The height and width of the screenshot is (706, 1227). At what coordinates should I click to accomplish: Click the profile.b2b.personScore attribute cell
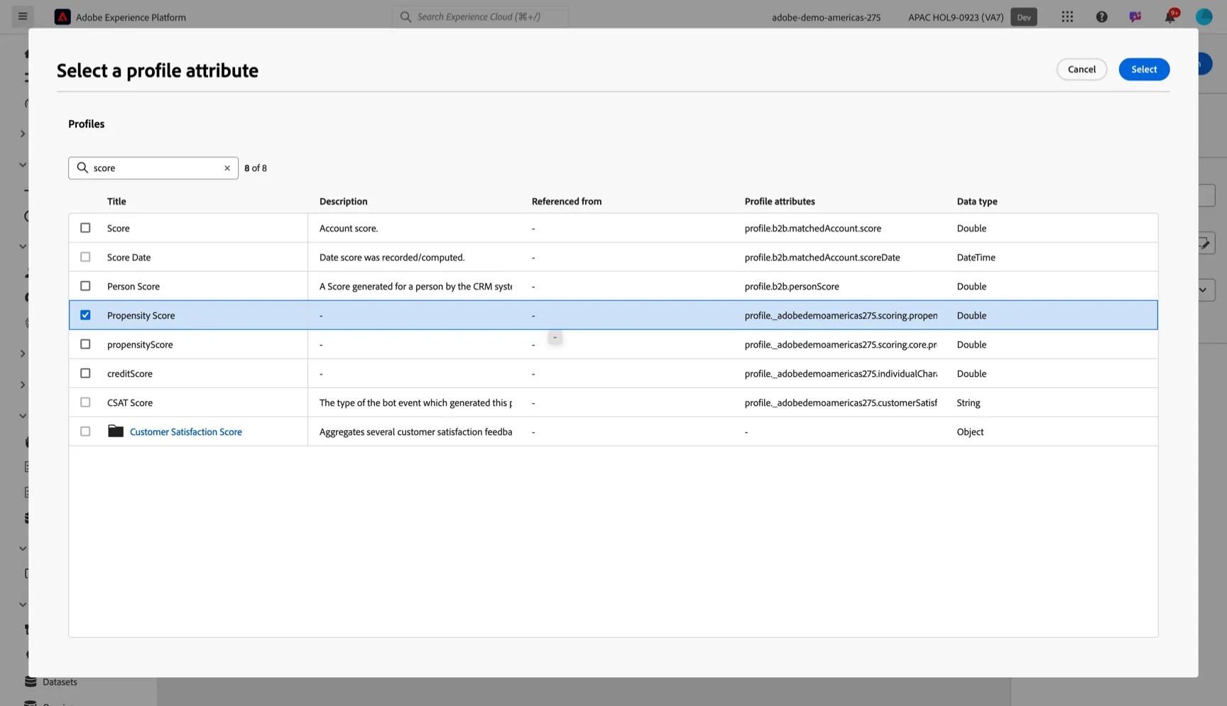click(x=792, y=287)
